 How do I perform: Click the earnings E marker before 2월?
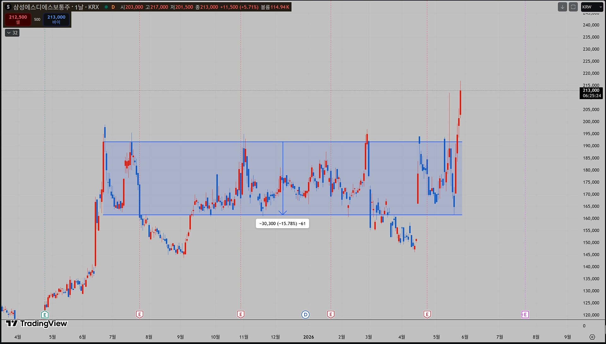(x=331, y=314)
